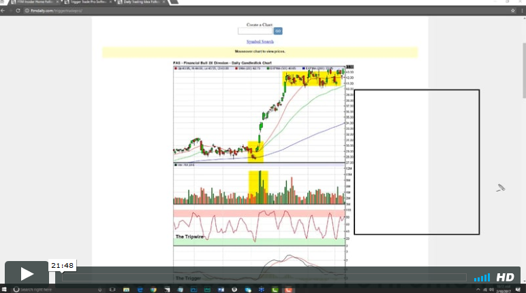Adjust volume using the volume bars

(482, 277)
